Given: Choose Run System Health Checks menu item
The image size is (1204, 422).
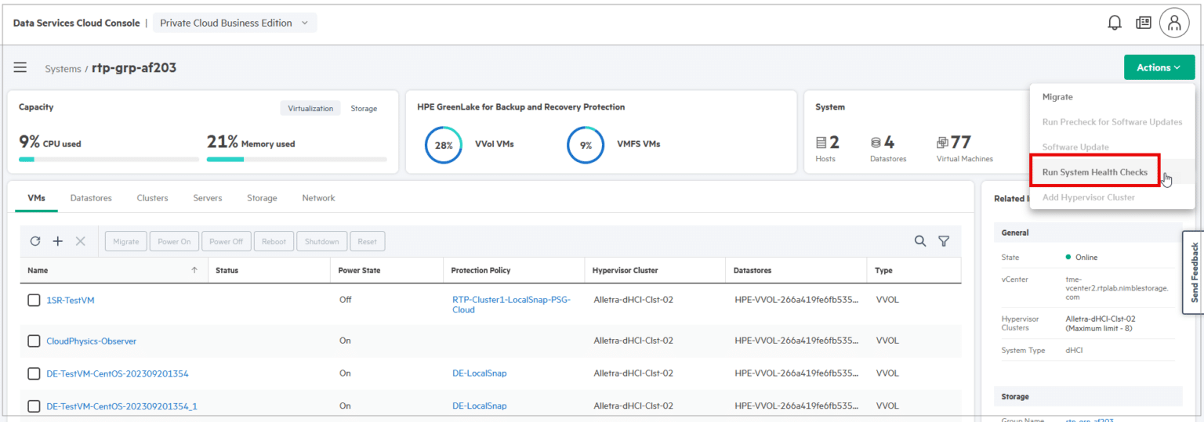Looking at the screenshot, I should pos(1094,172).
